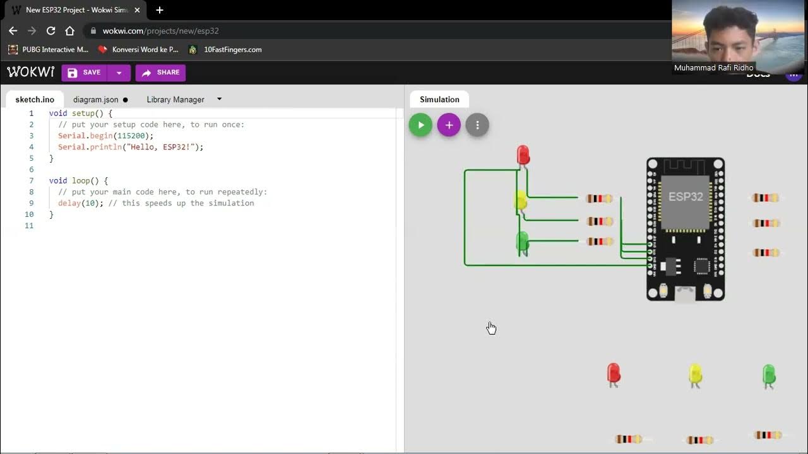Select resistor connected to green LED
The height and width of the screenshot is (454, 808).
600,242
